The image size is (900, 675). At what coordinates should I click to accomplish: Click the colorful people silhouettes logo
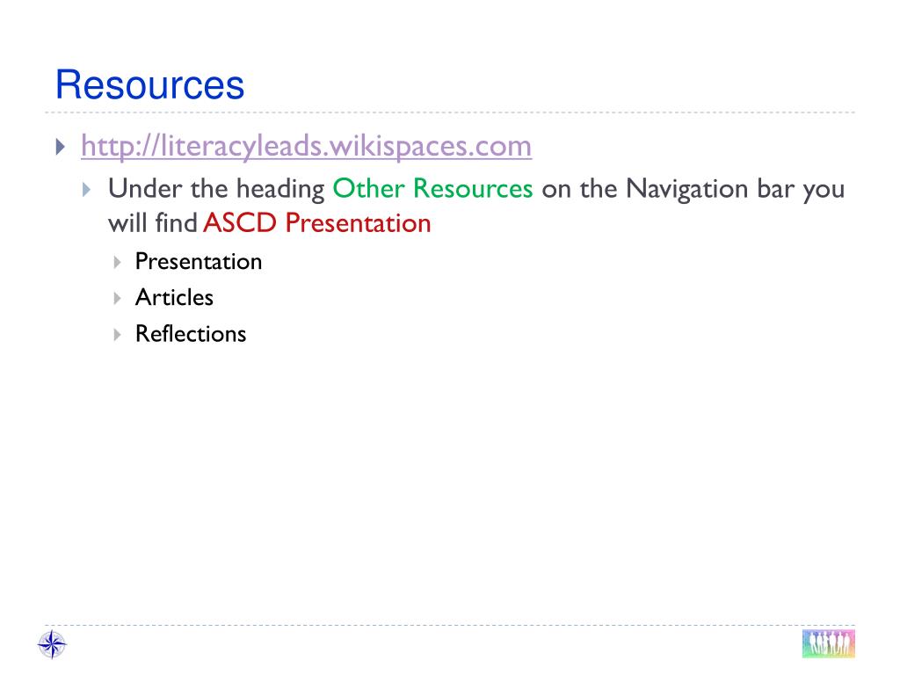pyautogui.click(x=828, y=643)
